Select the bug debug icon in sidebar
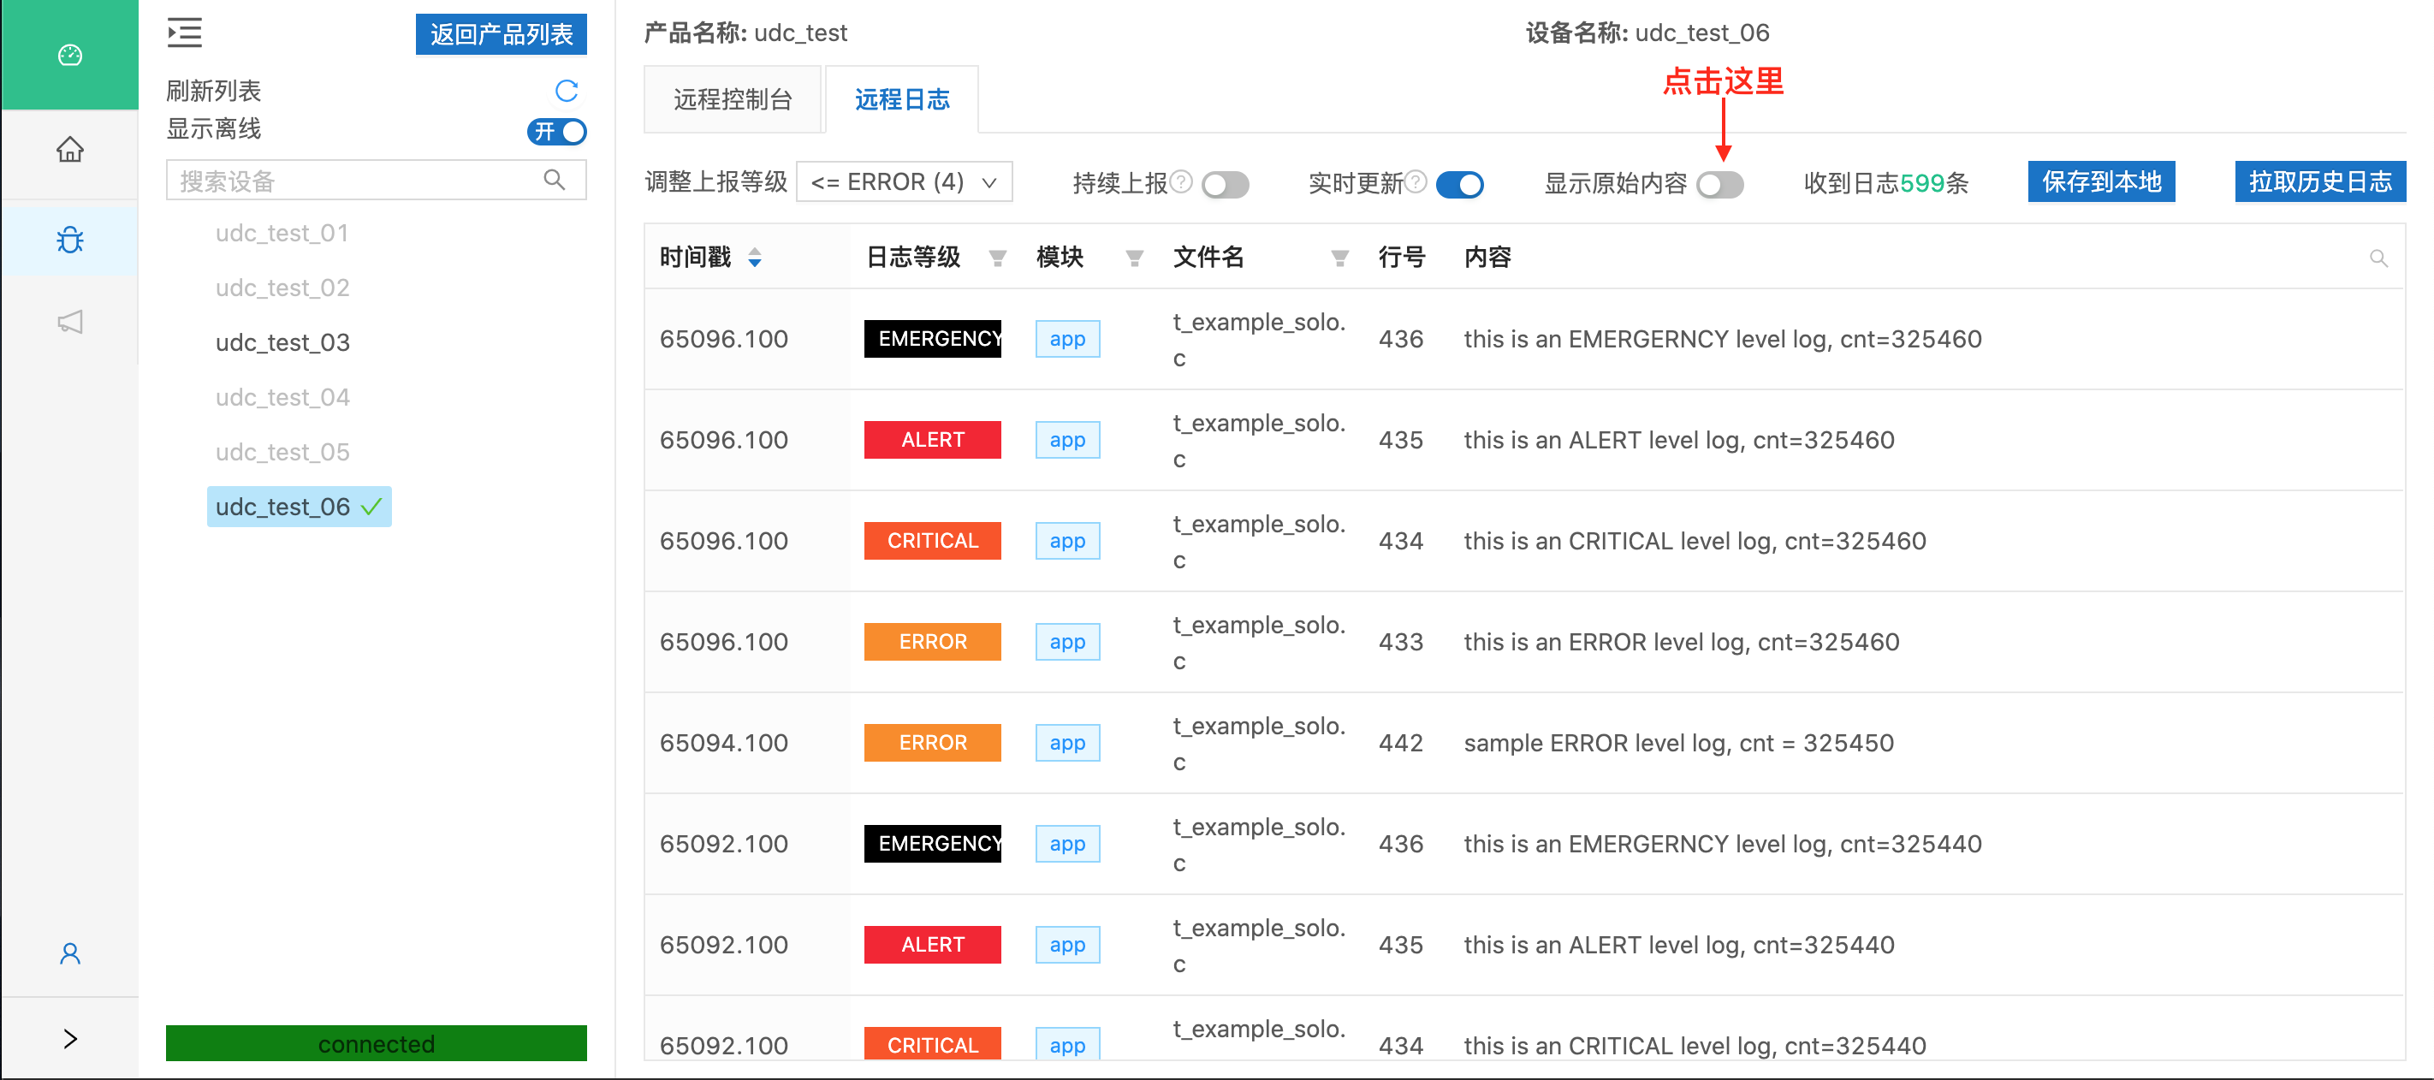Viewport: 2434px width, 1080px height. (x=70, y=240)
